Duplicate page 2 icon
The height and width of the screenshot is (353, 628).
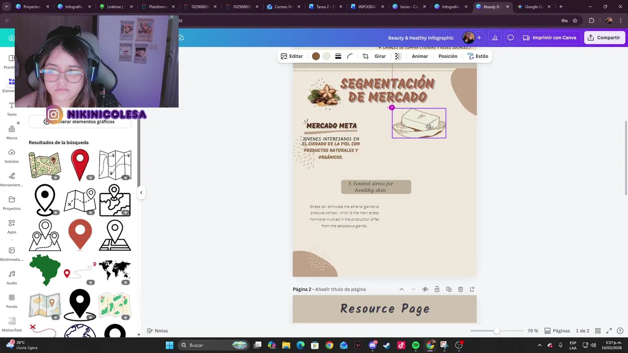(x=448, y=289)
